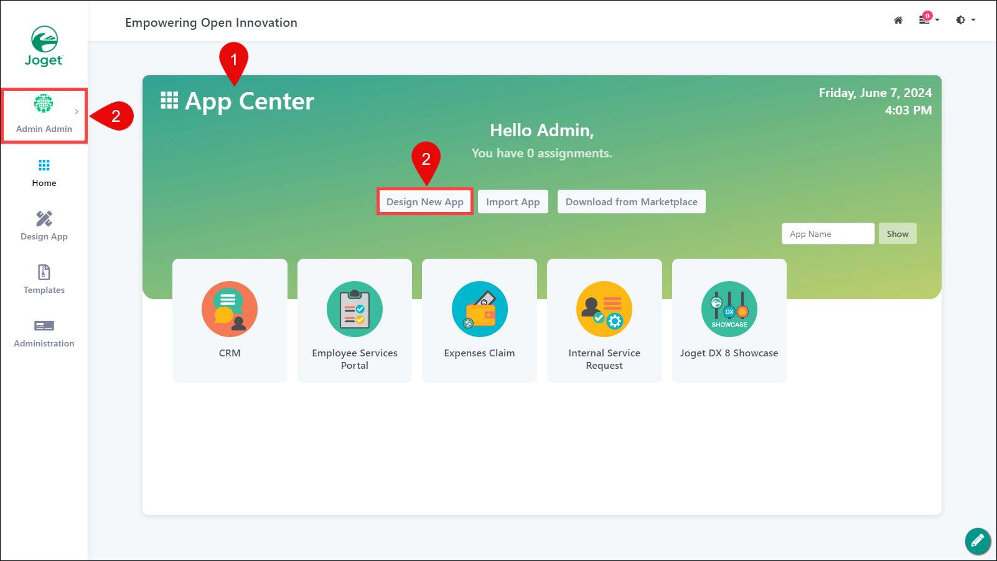
Task: Click the Empowering Open Innovation title
Action: (x=211, y=22)
